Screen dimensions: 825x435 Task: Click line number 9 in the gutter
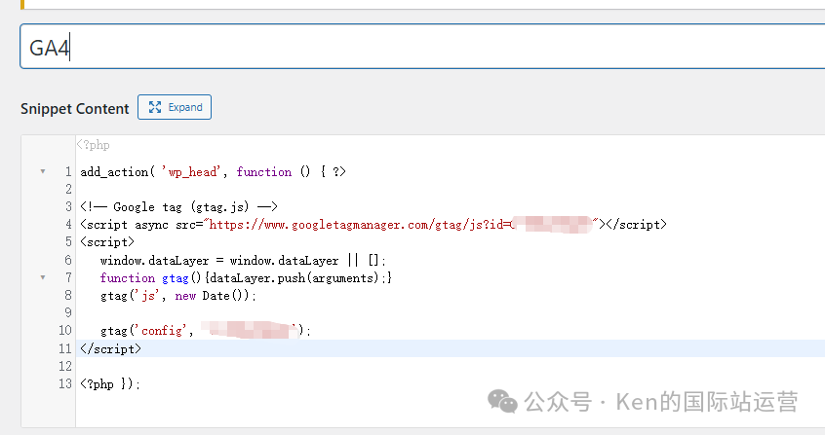pyautogui.click(x=68, y=313)
